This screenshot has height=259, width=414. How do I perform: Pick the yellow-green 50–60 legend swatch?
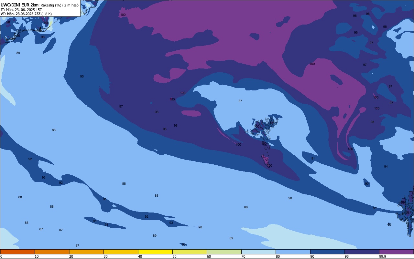[x=190, y=252]
